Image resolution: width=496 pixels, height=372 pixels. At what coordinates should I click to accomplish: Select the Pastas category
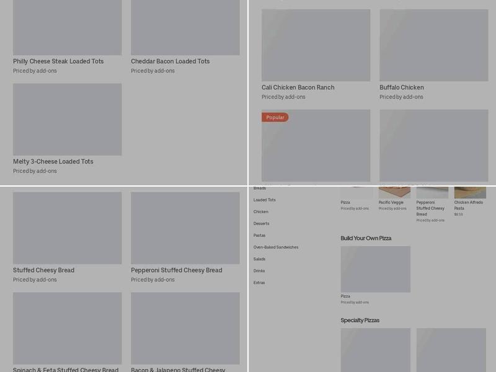259,236
